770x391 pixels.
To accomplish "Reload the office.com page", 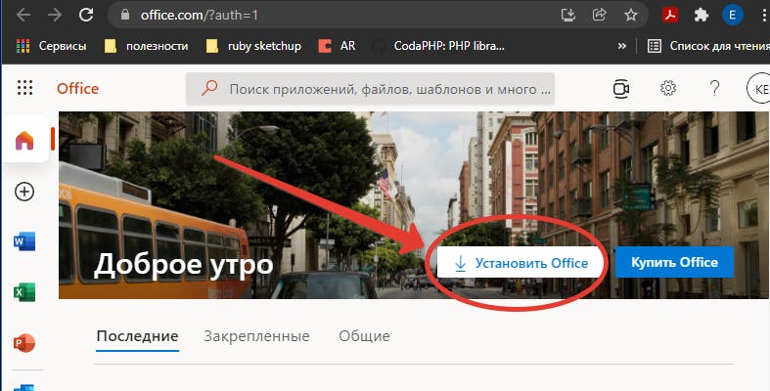I will [x=86, y=16].
